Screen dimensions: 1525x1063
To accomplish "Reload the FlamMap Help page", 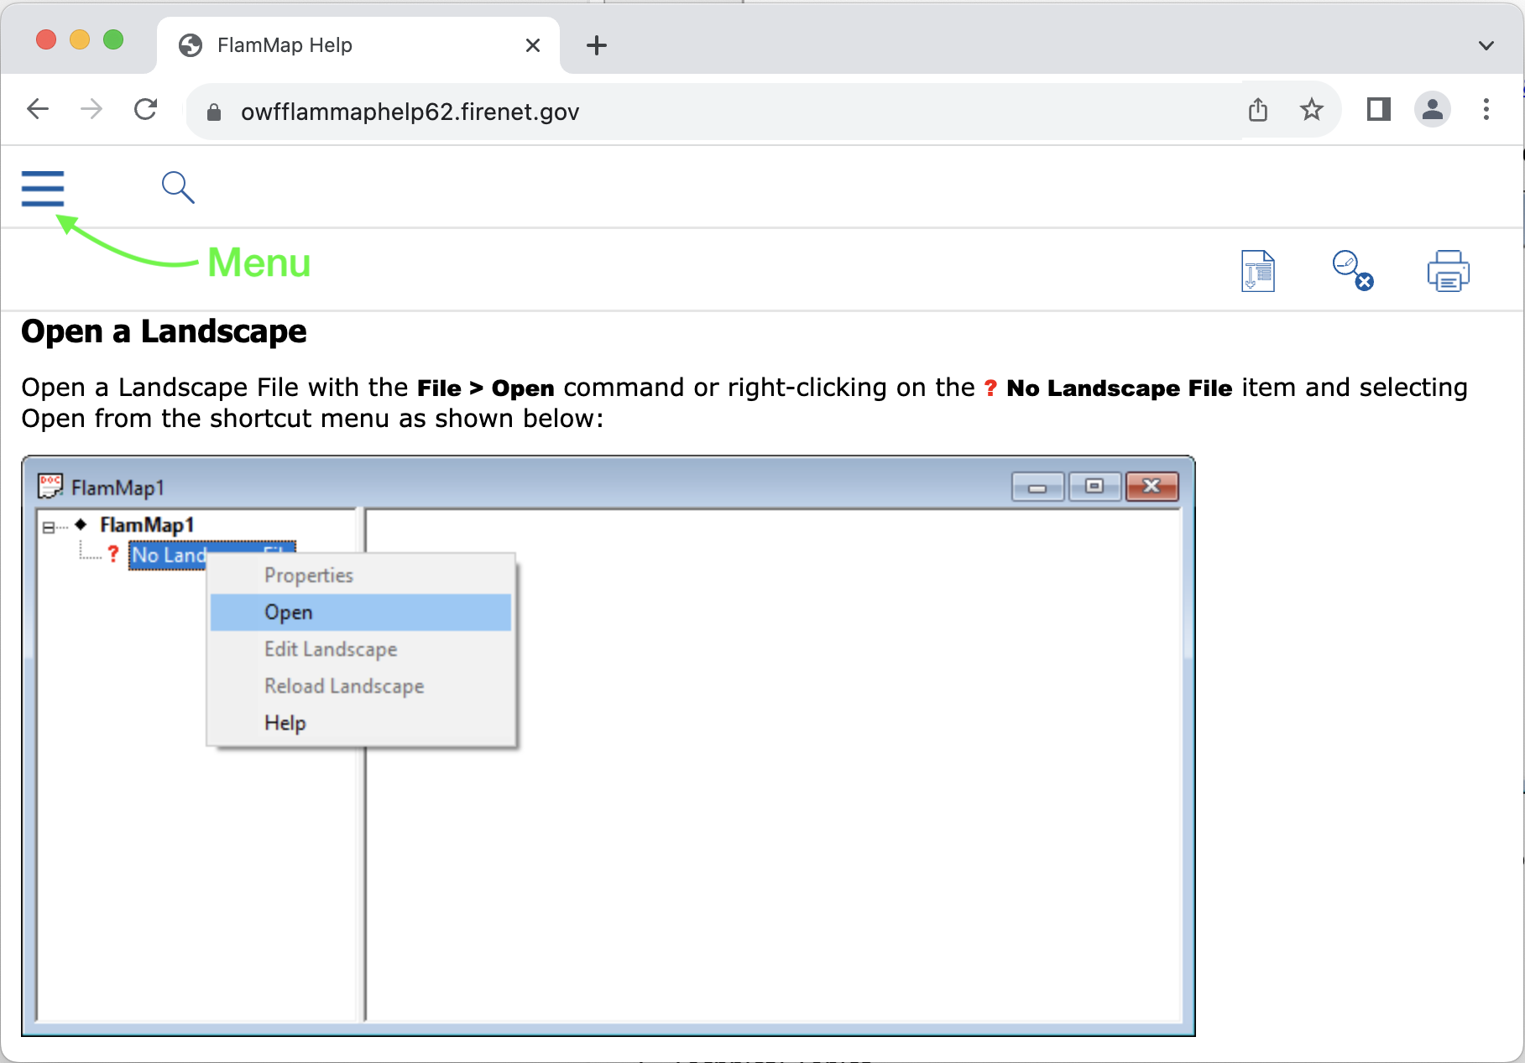I will (146, 109).
